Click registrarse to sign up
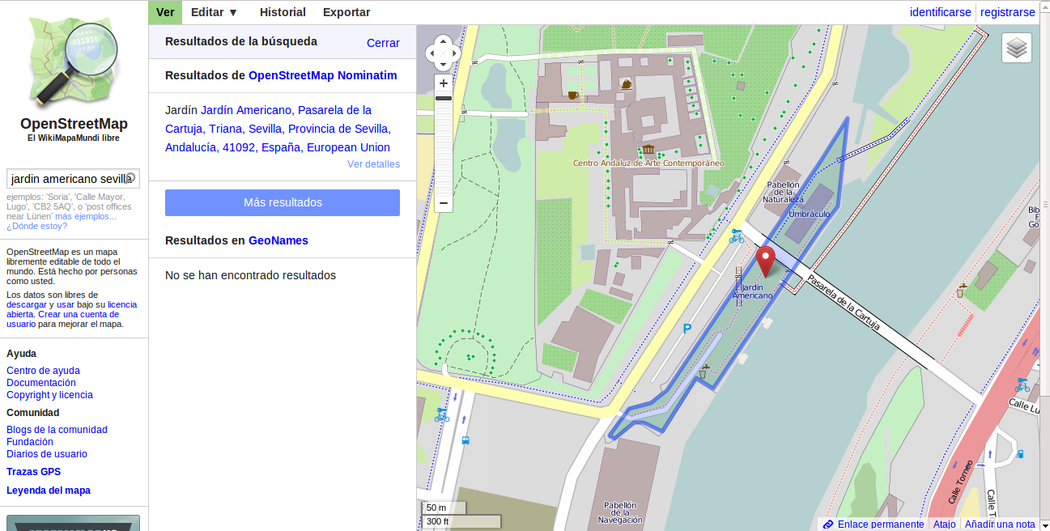1050x531 pixels. [x=1007, y=12]
